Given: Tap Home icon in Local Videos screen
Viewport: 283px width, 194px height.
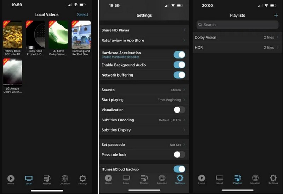Looking at the screenshot, I should click(11, 178).
